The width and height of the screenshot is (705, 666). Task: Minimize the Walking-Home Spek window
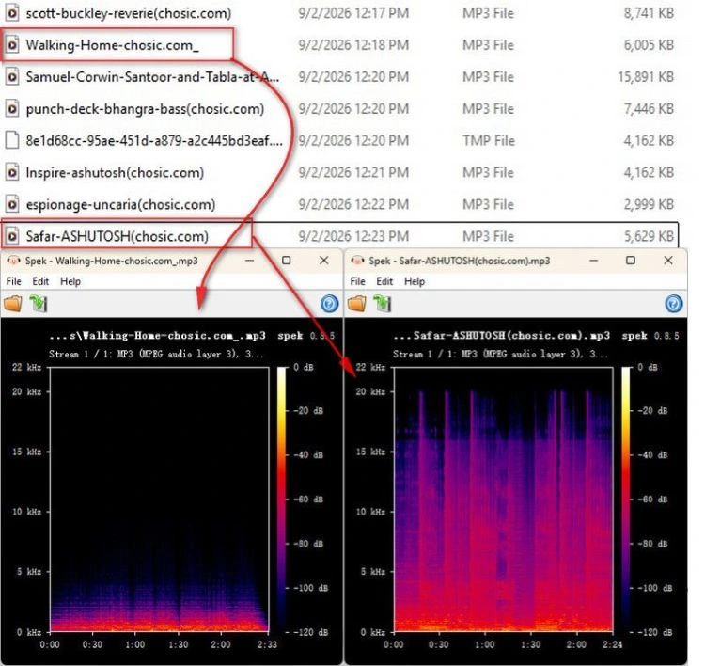pos(249,261)
